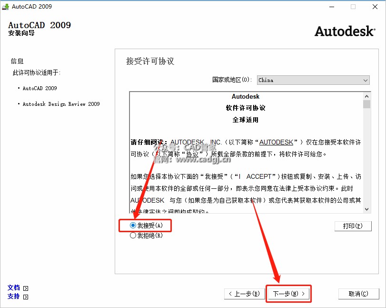Click the 取消(C) button
This screenshot has width=386, height=308.
pos(358,294)
